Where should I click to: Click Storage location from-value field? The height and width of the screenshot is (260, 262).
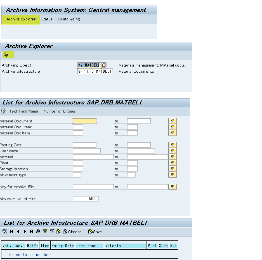[x=78, y=169]
